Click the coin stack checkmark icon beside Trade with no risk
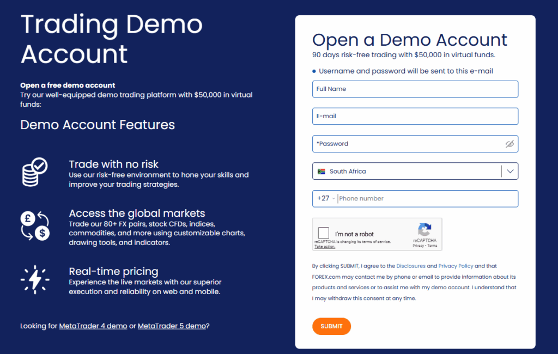The height and width of the screenshot is (354, 558). coord(34,173)
